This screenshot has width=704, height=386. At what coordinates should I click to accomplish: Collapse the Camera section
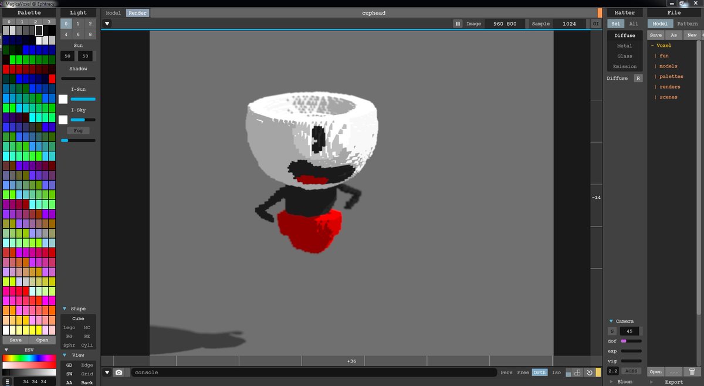611,321
